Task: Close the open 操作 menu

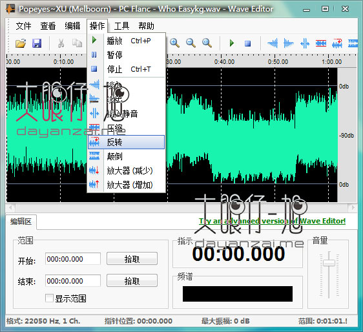Action: pyautogui.click(x=98, y=26)
